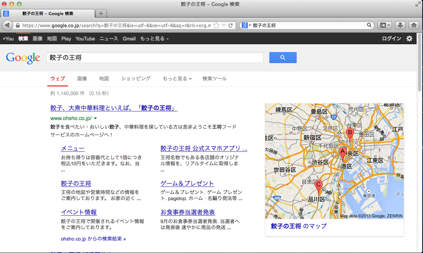
Task: Click the Google search engine icon in search box
Action: [245, 25]
